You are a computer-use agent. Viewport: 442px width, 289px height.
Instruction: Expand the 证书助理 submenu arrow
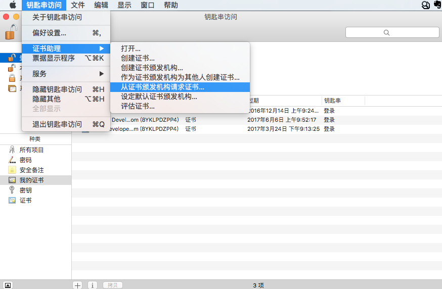click(x=102, y=49)
